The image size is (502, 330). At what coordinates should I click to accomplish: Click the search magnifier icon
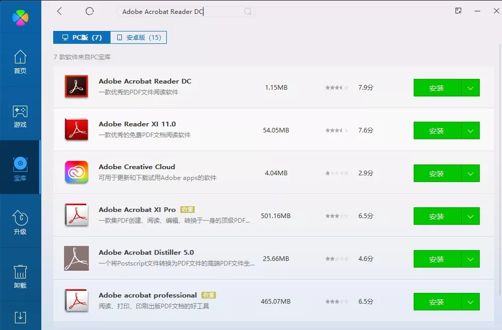point(248,11)
